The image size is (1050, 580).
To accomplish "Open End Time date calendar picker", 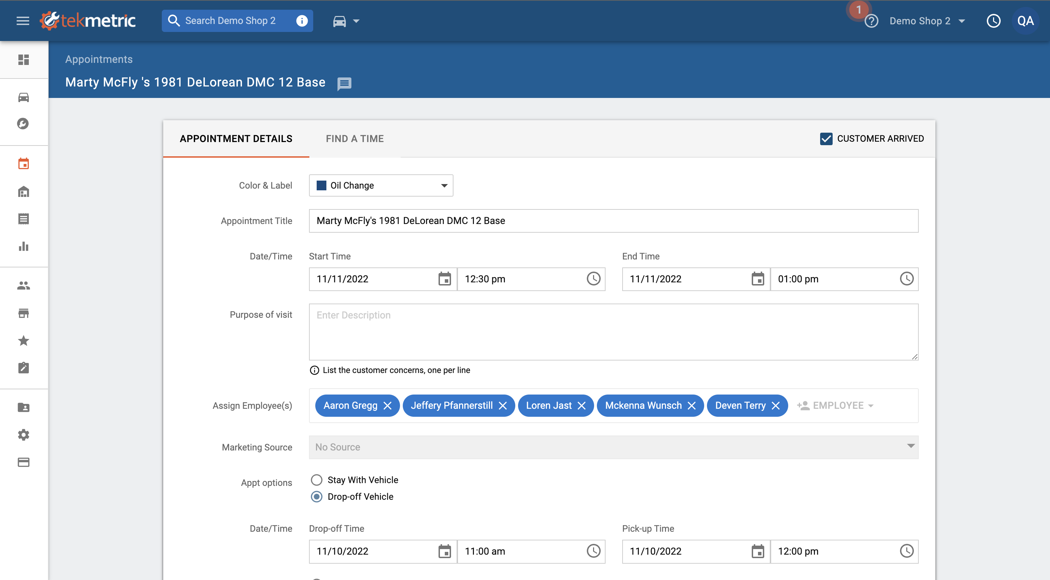I will click(x=758, y=279).
